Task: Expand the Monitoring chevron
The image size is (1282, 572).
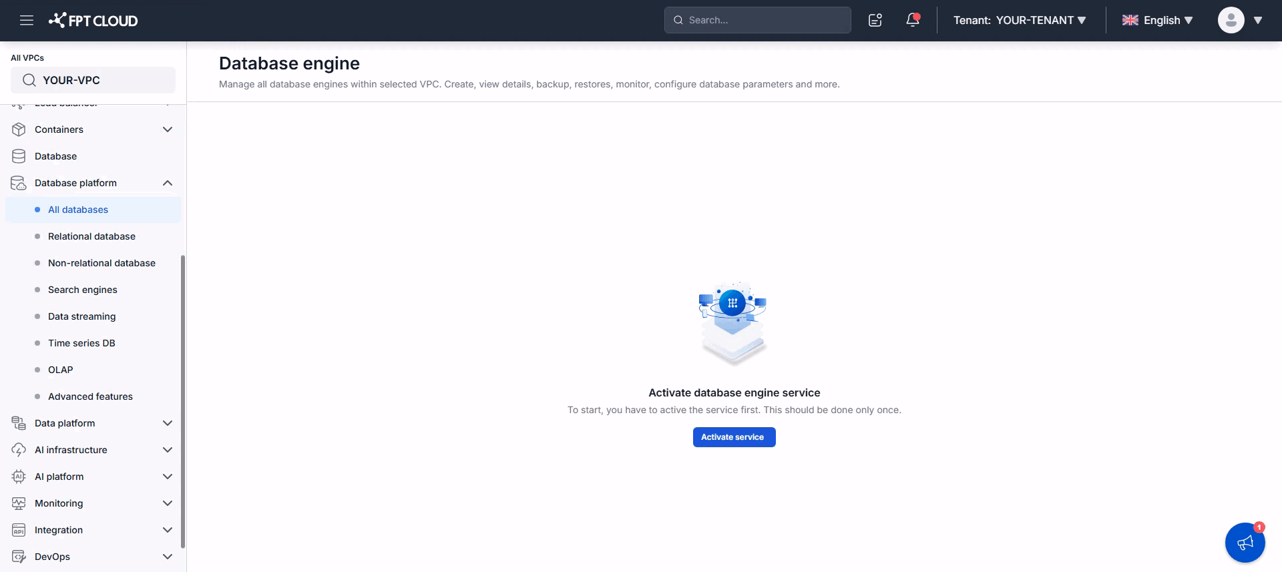Action: (x=168, y=503)
